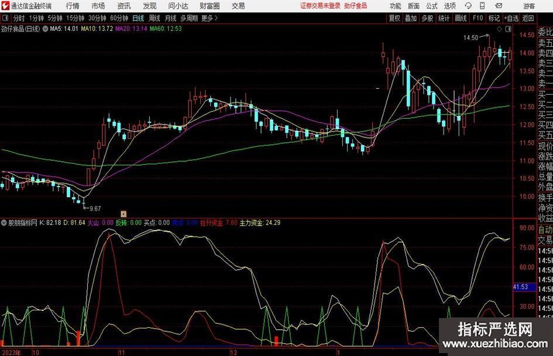Switch to the 分时 chart period
This screenshot has height=356, width=553.
pyautogui.click(x=19, y=18)
